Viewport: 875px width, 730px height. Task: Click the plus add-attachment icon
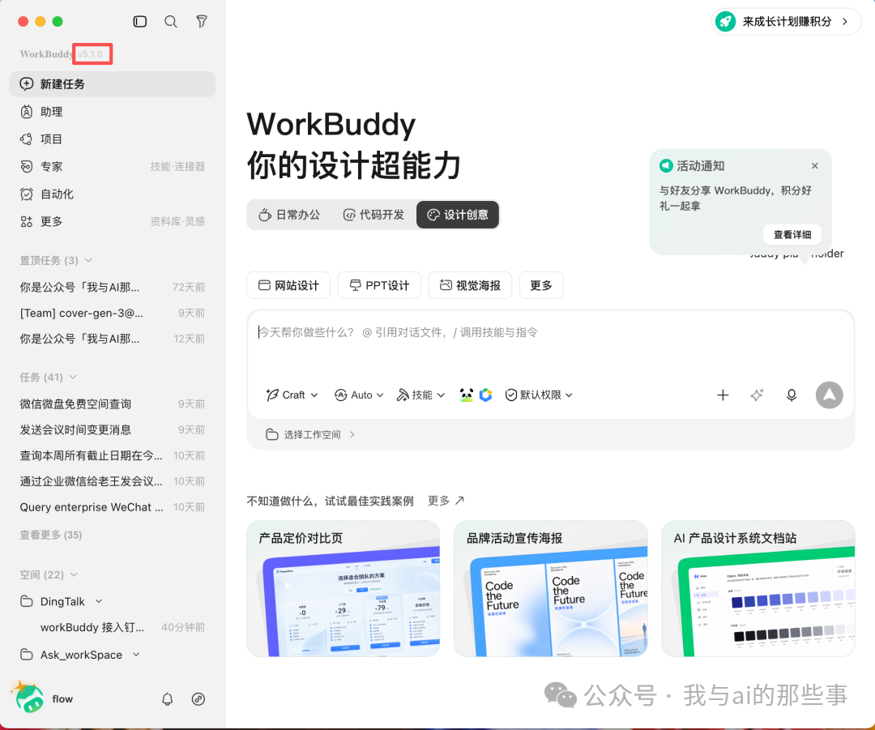pyautogui.click(x=723, y=395)
